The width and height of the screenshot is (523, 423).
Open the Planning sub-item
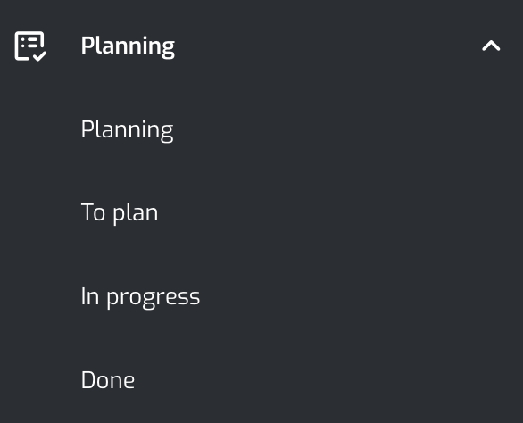tap(127, 130)
